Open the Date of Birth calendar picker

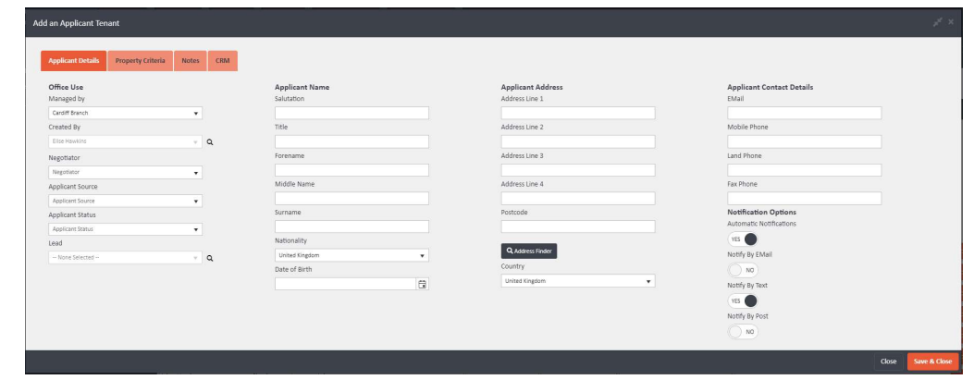click(x=422, y=284)
